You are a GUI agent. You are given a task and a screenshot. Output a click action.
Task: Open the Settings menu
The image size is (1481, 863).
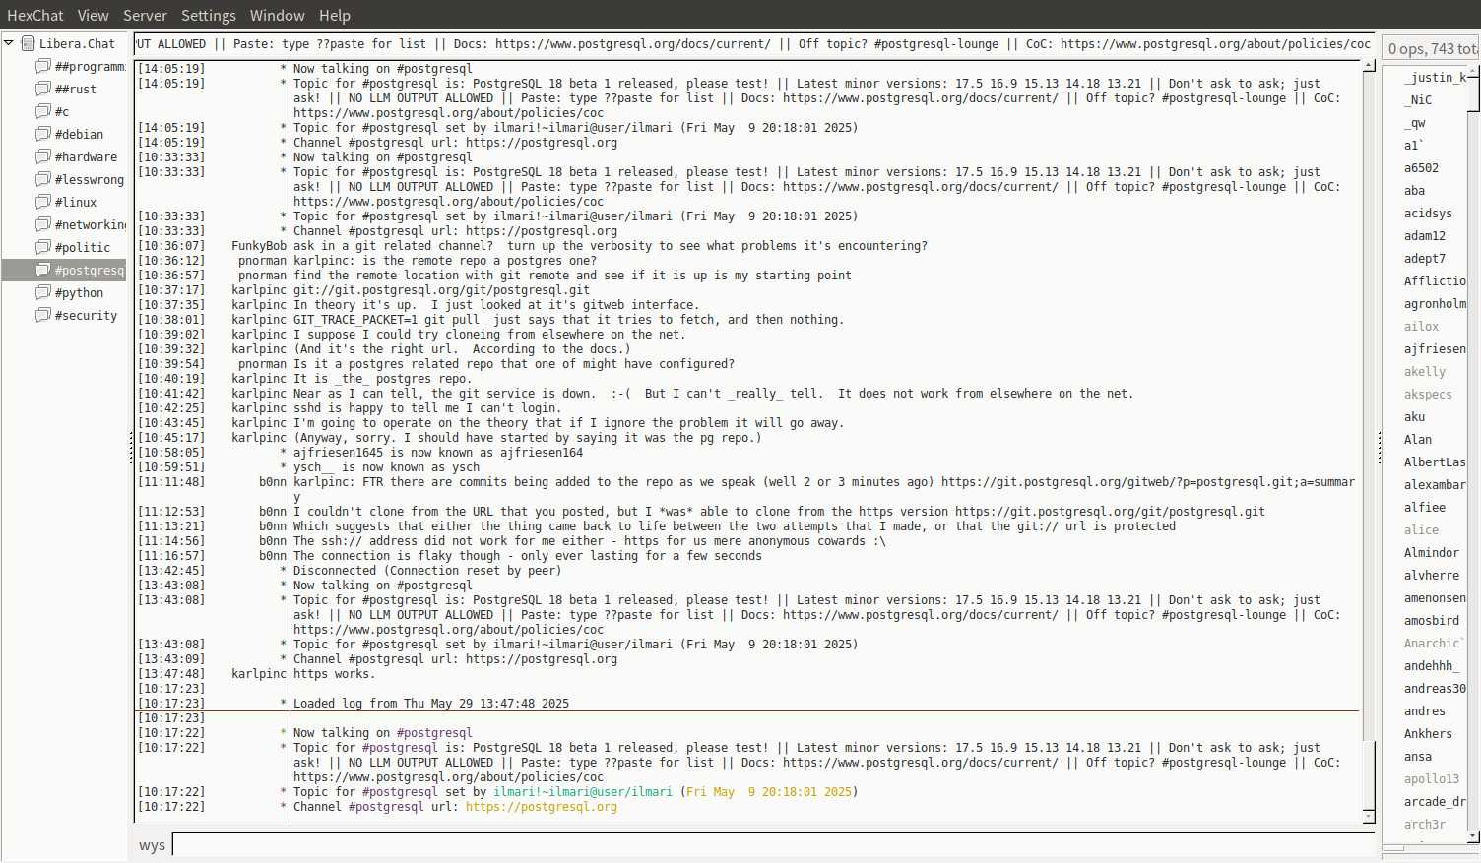pyautogui.click(x=208, y=15)
